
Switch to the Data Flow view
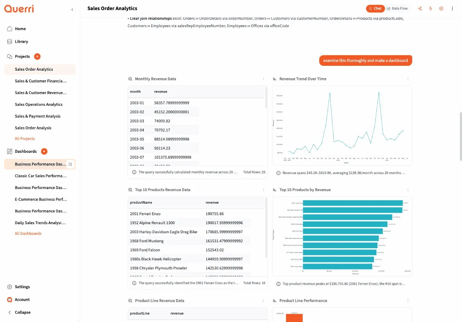tap(397, 8)
